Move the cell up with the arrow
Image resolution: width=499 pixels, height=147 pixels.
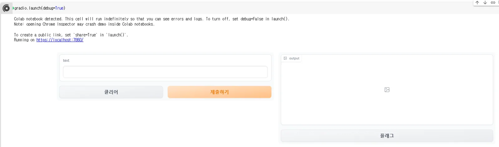(x=477, y=2)
